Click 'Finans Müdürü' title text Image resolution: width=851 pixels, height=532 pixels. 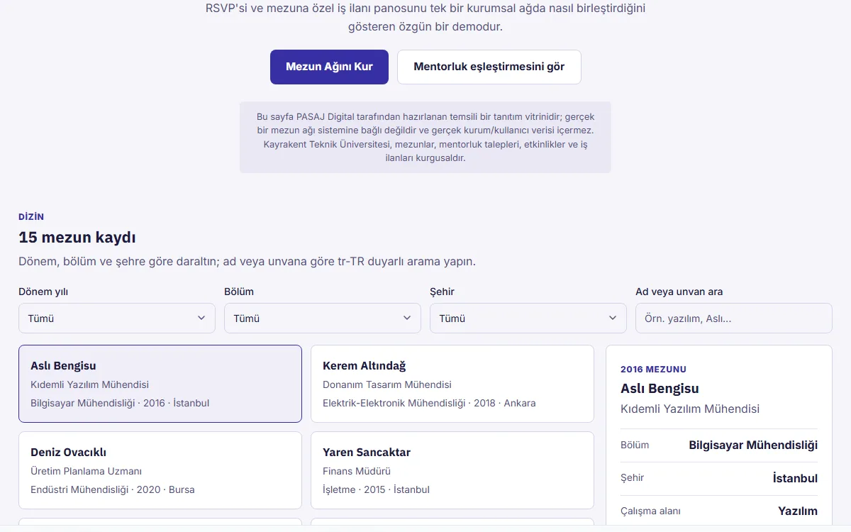click(357, 471)
